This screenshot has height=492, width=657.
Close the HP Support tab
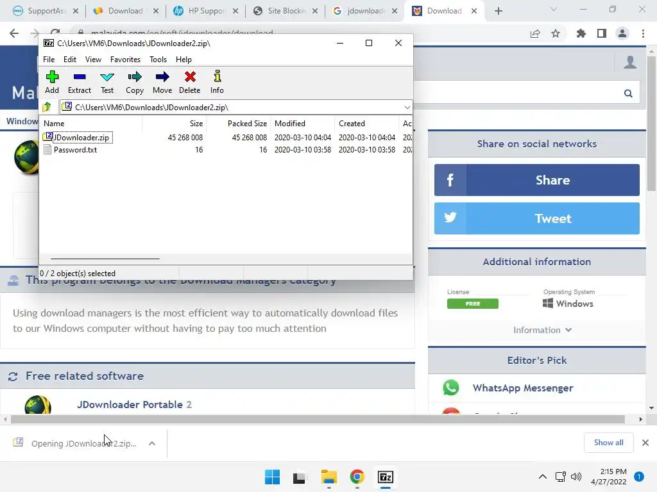click(x=235, y=11)
